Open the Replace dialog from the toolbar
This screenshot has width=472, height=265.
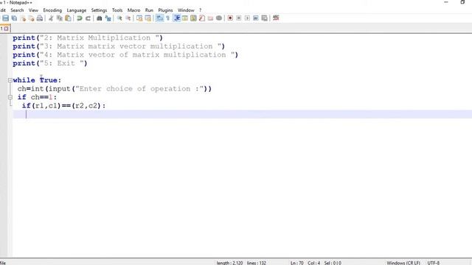point(108,18)
